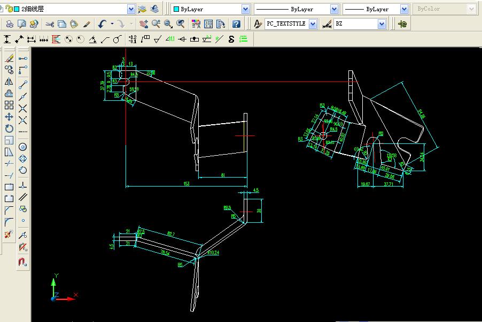Select the Continue dimension tool

(44, 39)
